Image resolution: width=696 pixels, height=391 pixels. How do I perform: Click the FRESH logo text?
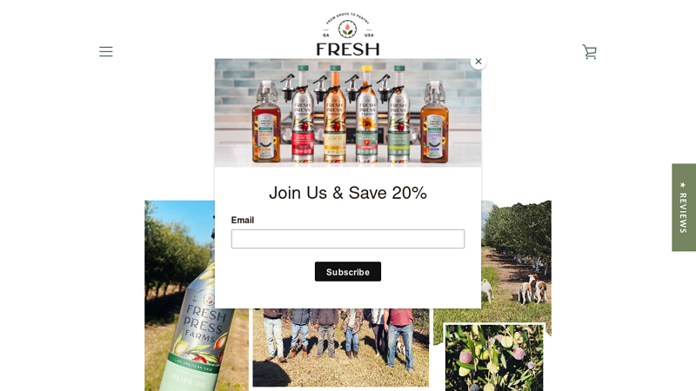[x=347, y=50]
